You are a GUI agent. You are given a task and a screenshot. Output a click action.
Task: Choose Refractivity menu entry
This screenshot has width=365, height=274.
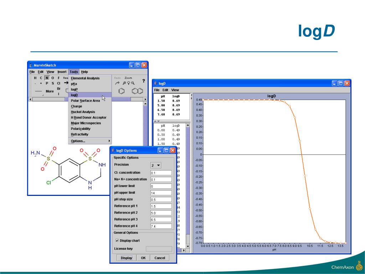coord(90,134)
